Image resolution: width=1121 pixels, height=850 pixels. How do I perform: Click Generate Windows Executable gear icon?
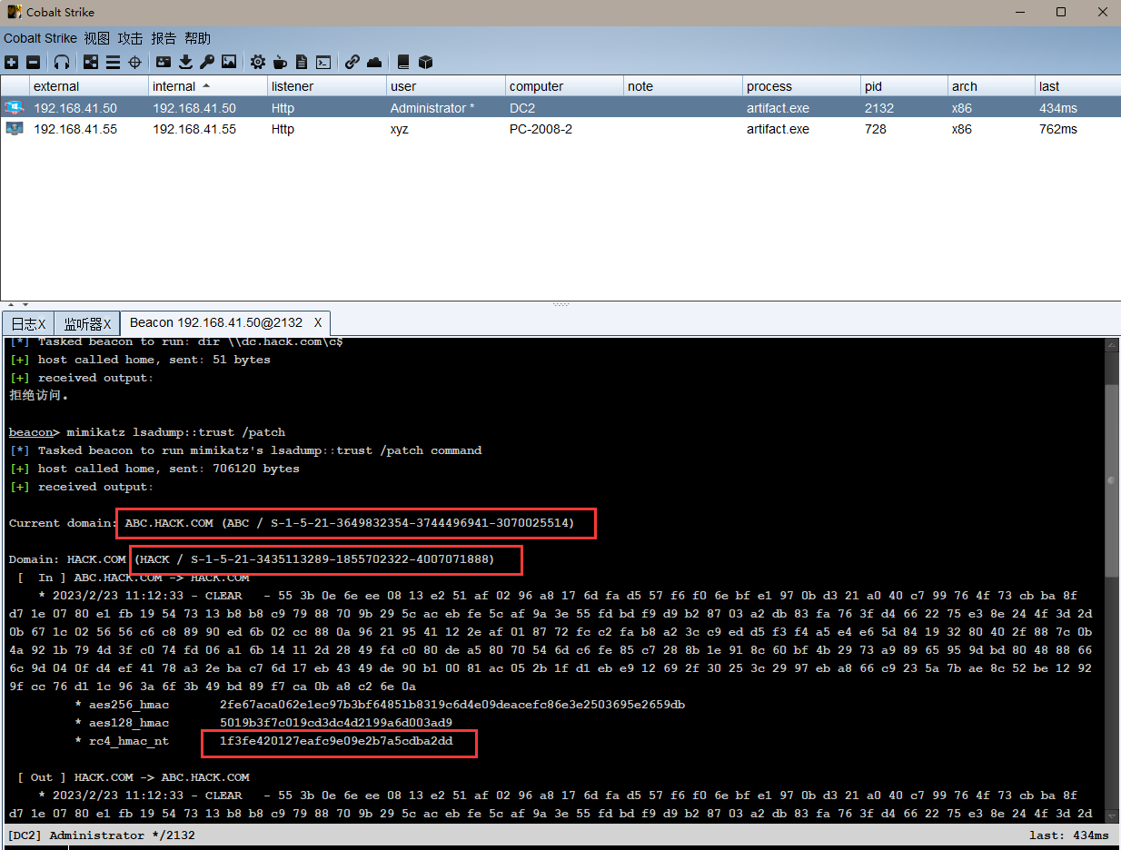coord(258,62)
